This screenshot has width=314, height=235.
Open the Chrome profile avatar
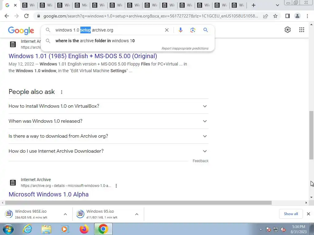[x=297, y=16]
